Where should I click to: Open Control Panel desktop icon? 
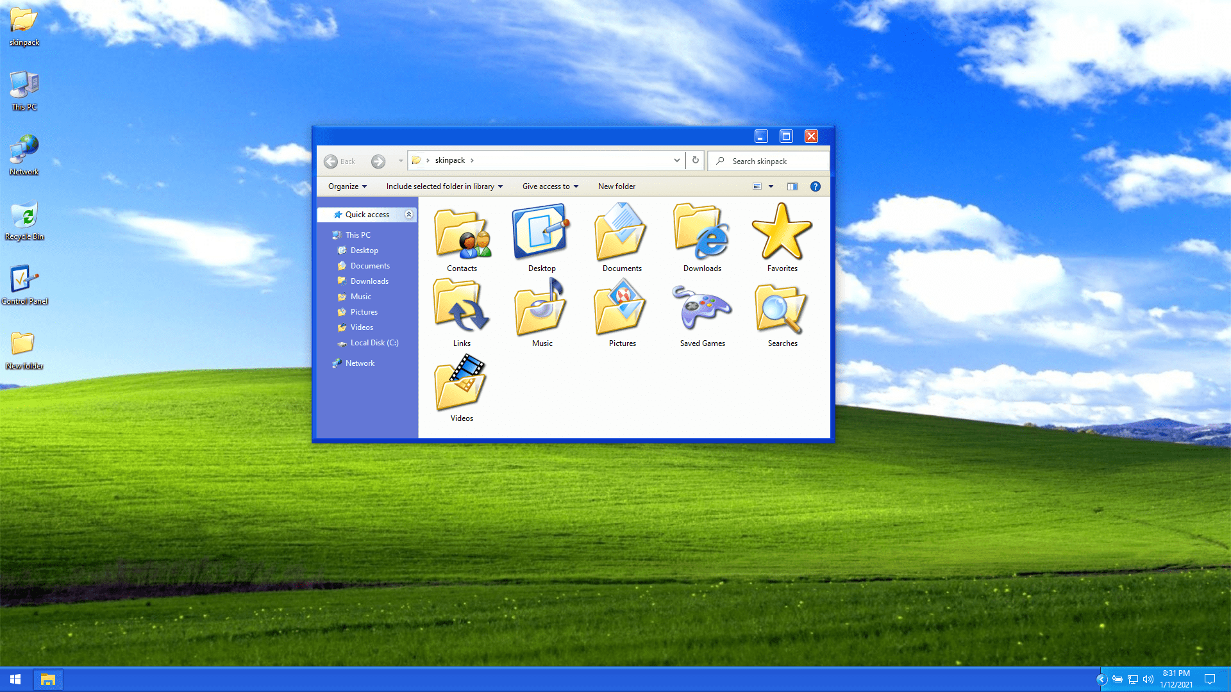click(24, 282)
